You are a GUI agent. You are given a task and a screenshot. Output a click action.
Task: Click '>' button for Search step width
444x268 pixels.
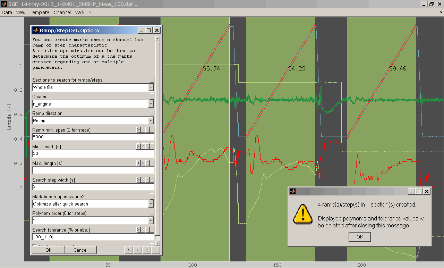click(x=138, y=180)
